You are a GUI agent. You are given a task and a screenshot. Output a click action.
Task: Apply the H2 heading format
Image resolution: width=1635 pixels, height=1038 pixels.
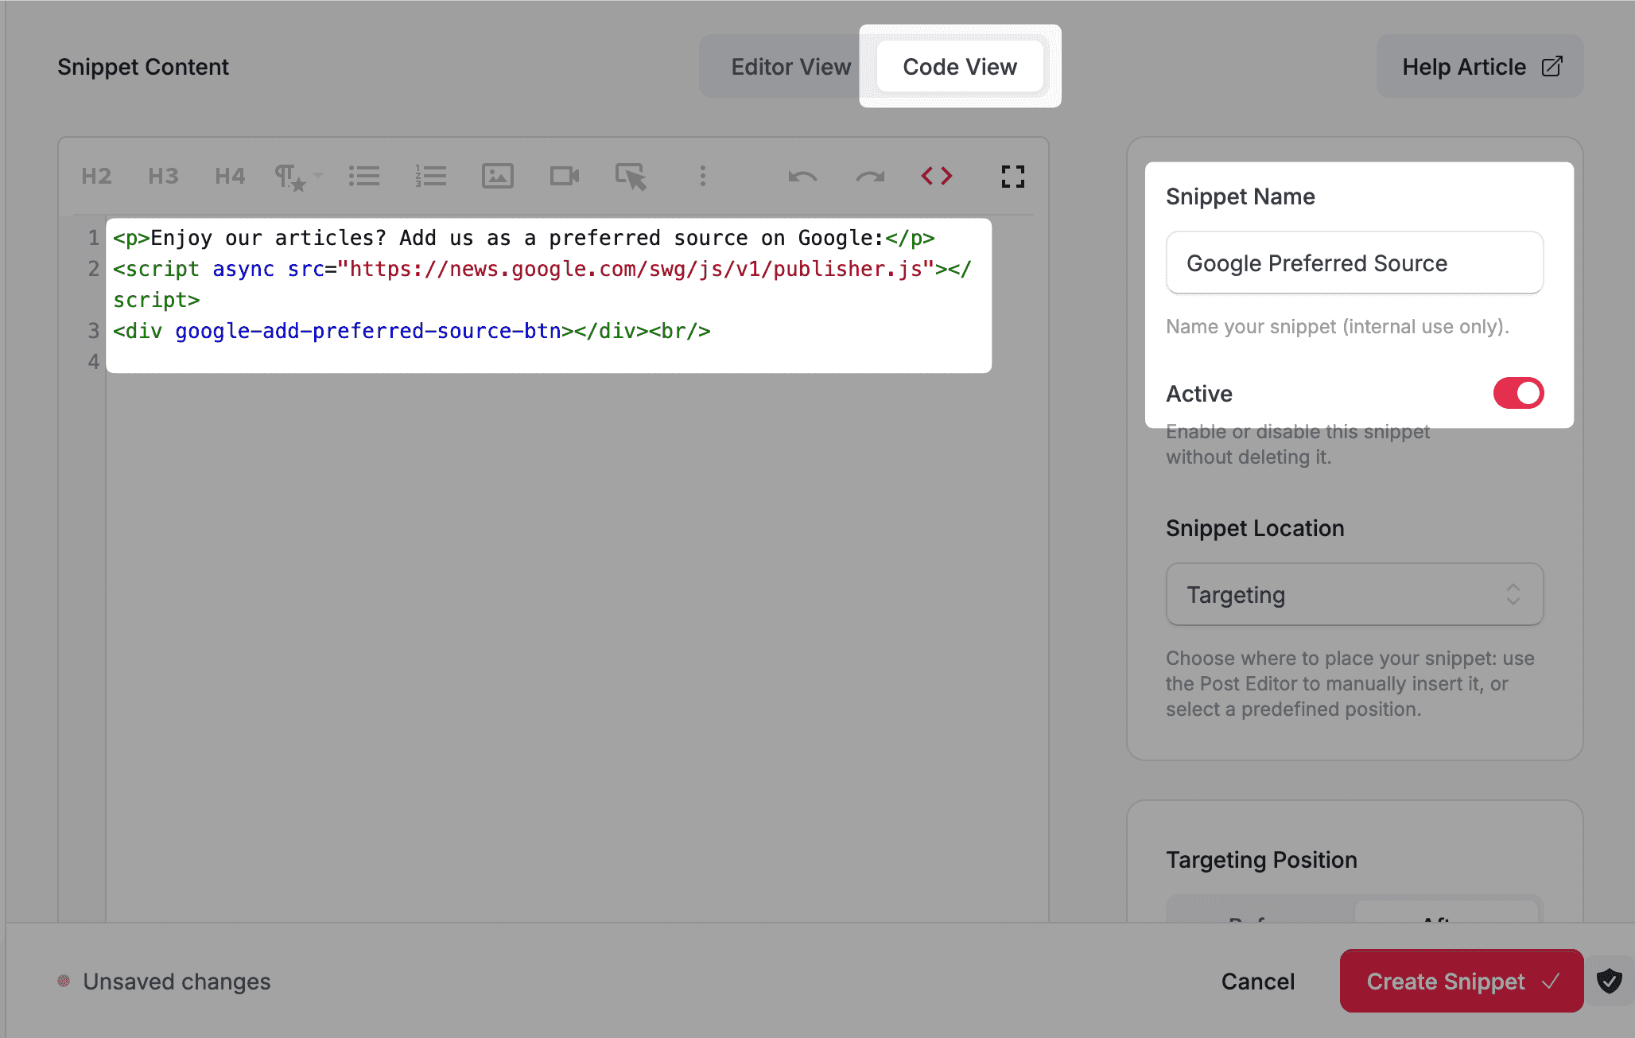click(x=96, y=176)
